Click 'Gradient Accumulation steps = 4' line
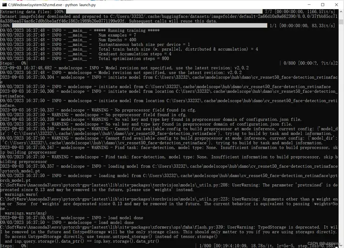 (x=135, y=54)
